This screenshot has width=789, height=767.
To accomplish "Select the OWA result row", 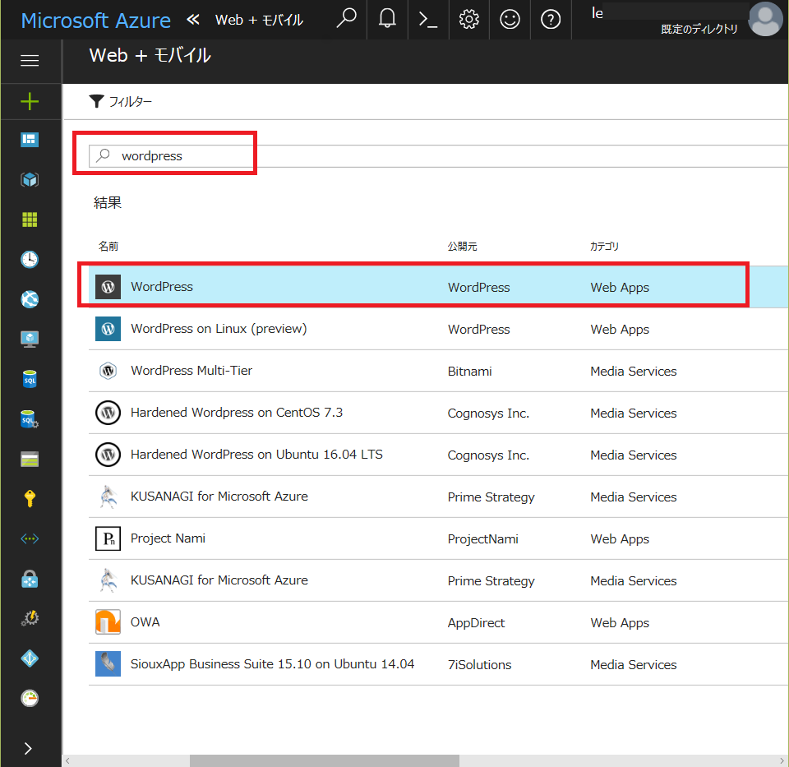I will pyautogui.click(x=438, y=622).
